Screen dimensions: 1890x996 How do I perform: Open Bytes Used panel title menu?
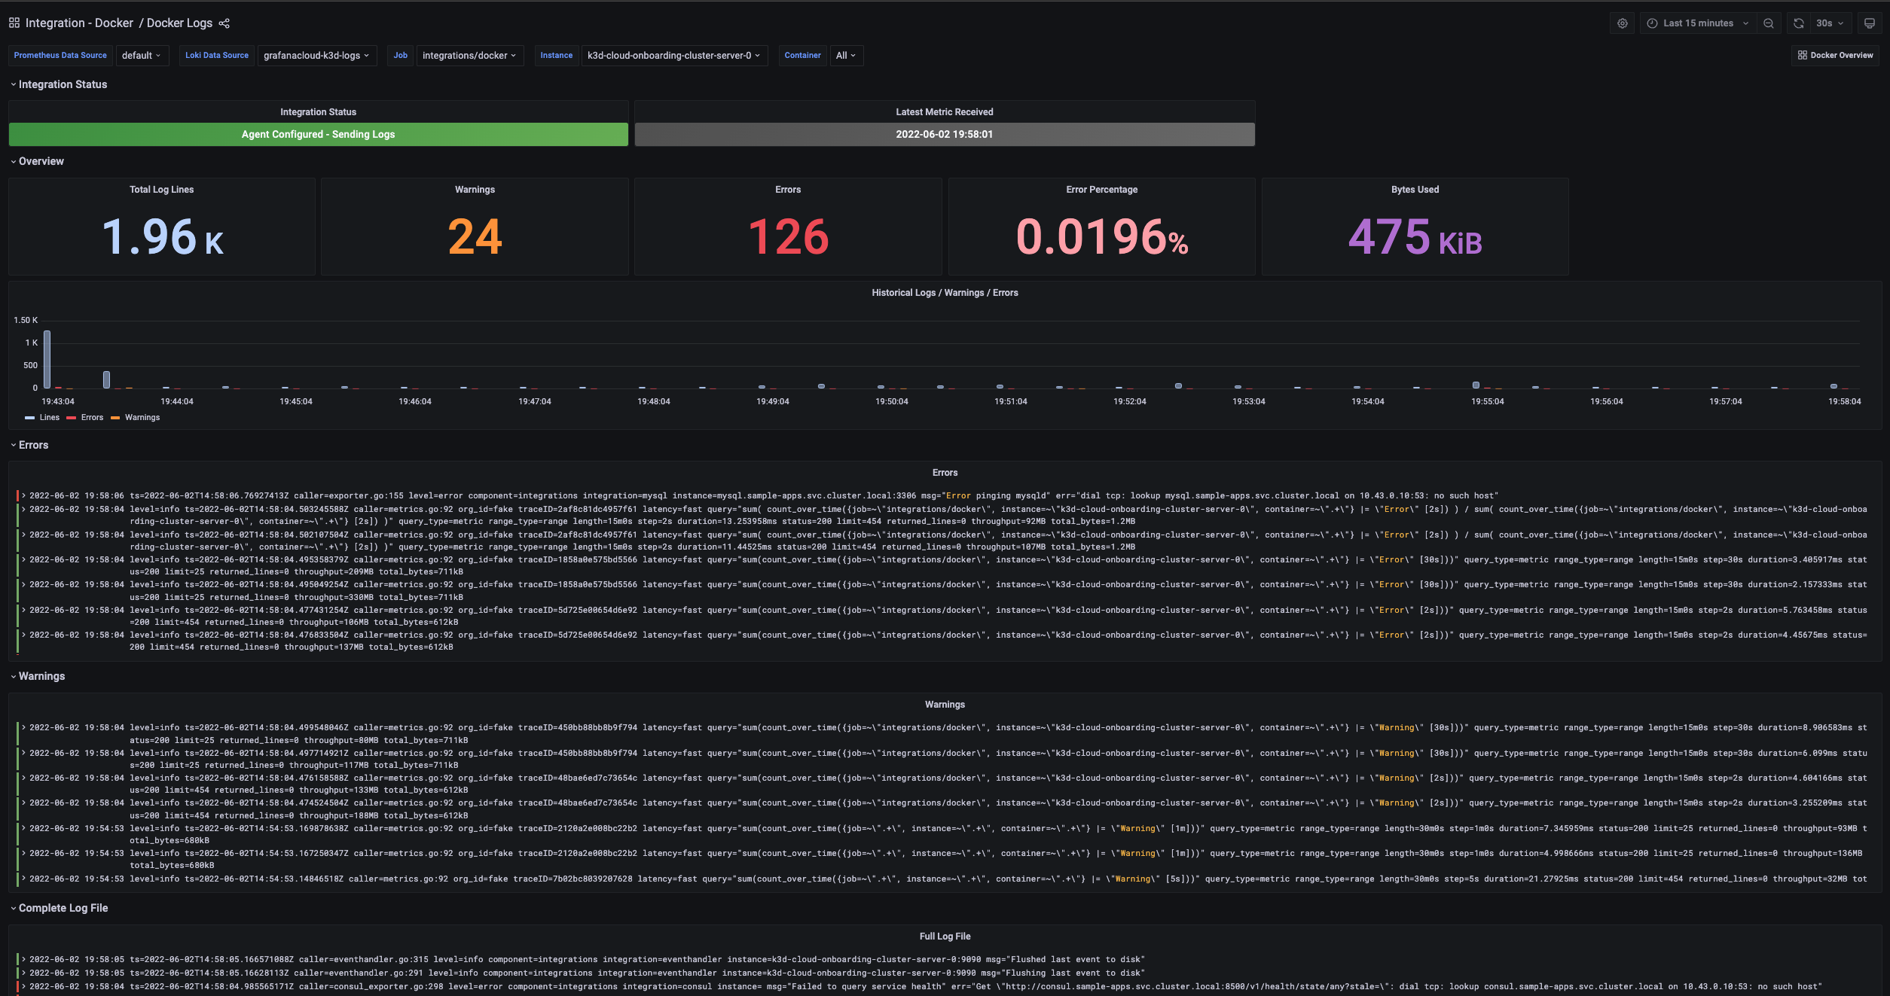[x=1415, y=190]
